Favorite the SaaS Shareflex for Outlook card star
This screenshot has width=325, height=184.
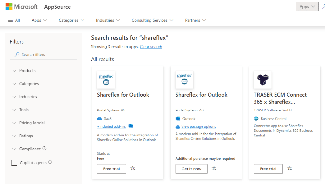133,168
